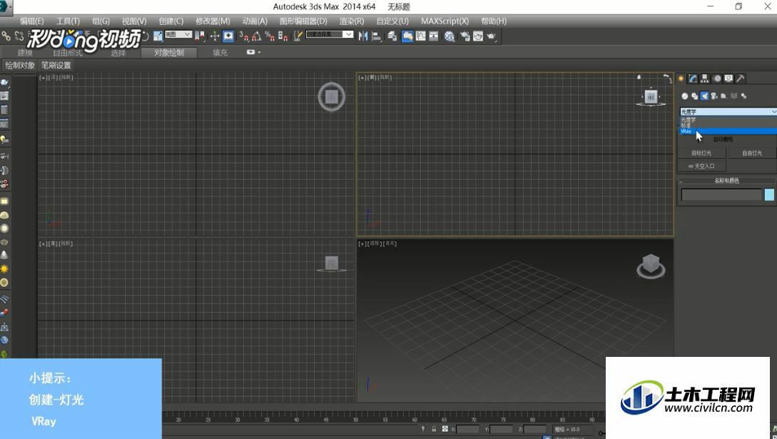The height and width of the screenshot is (439, 777).
Task: Select the Select and Manipulate cross-arrow tool
Action: [x=215, y=36]
